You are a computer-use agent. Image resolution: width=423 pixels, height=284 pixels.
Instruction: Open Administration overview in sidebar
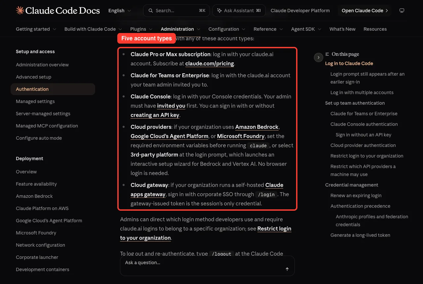point(42,65)
